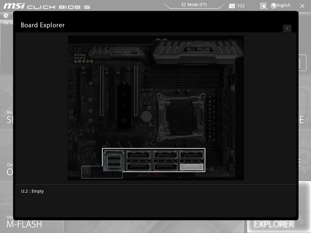Open the BIOS search magnifier icon
This screenshot has width=311, height=233.
pos(263,6)
